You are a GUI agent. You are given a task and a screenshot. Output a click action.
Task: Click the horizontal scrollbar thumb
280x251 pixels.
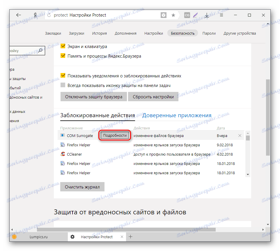[126, 229]
